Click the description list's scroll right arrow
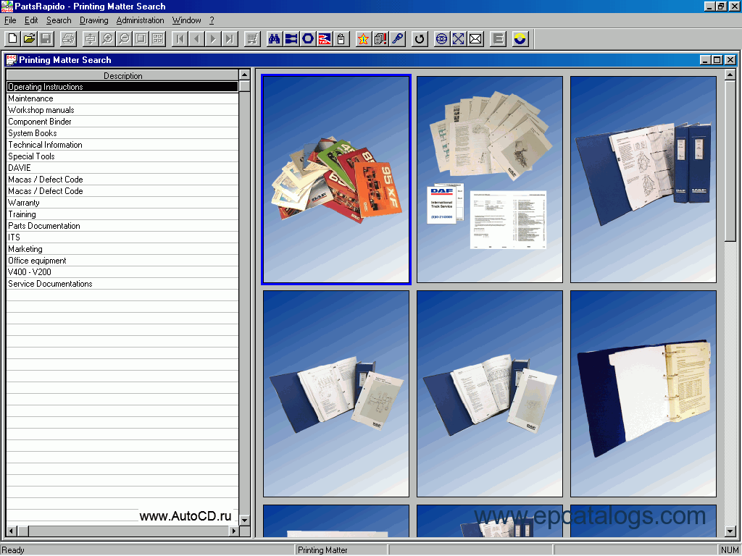This screenshot has width=742, height=556. 234,531
